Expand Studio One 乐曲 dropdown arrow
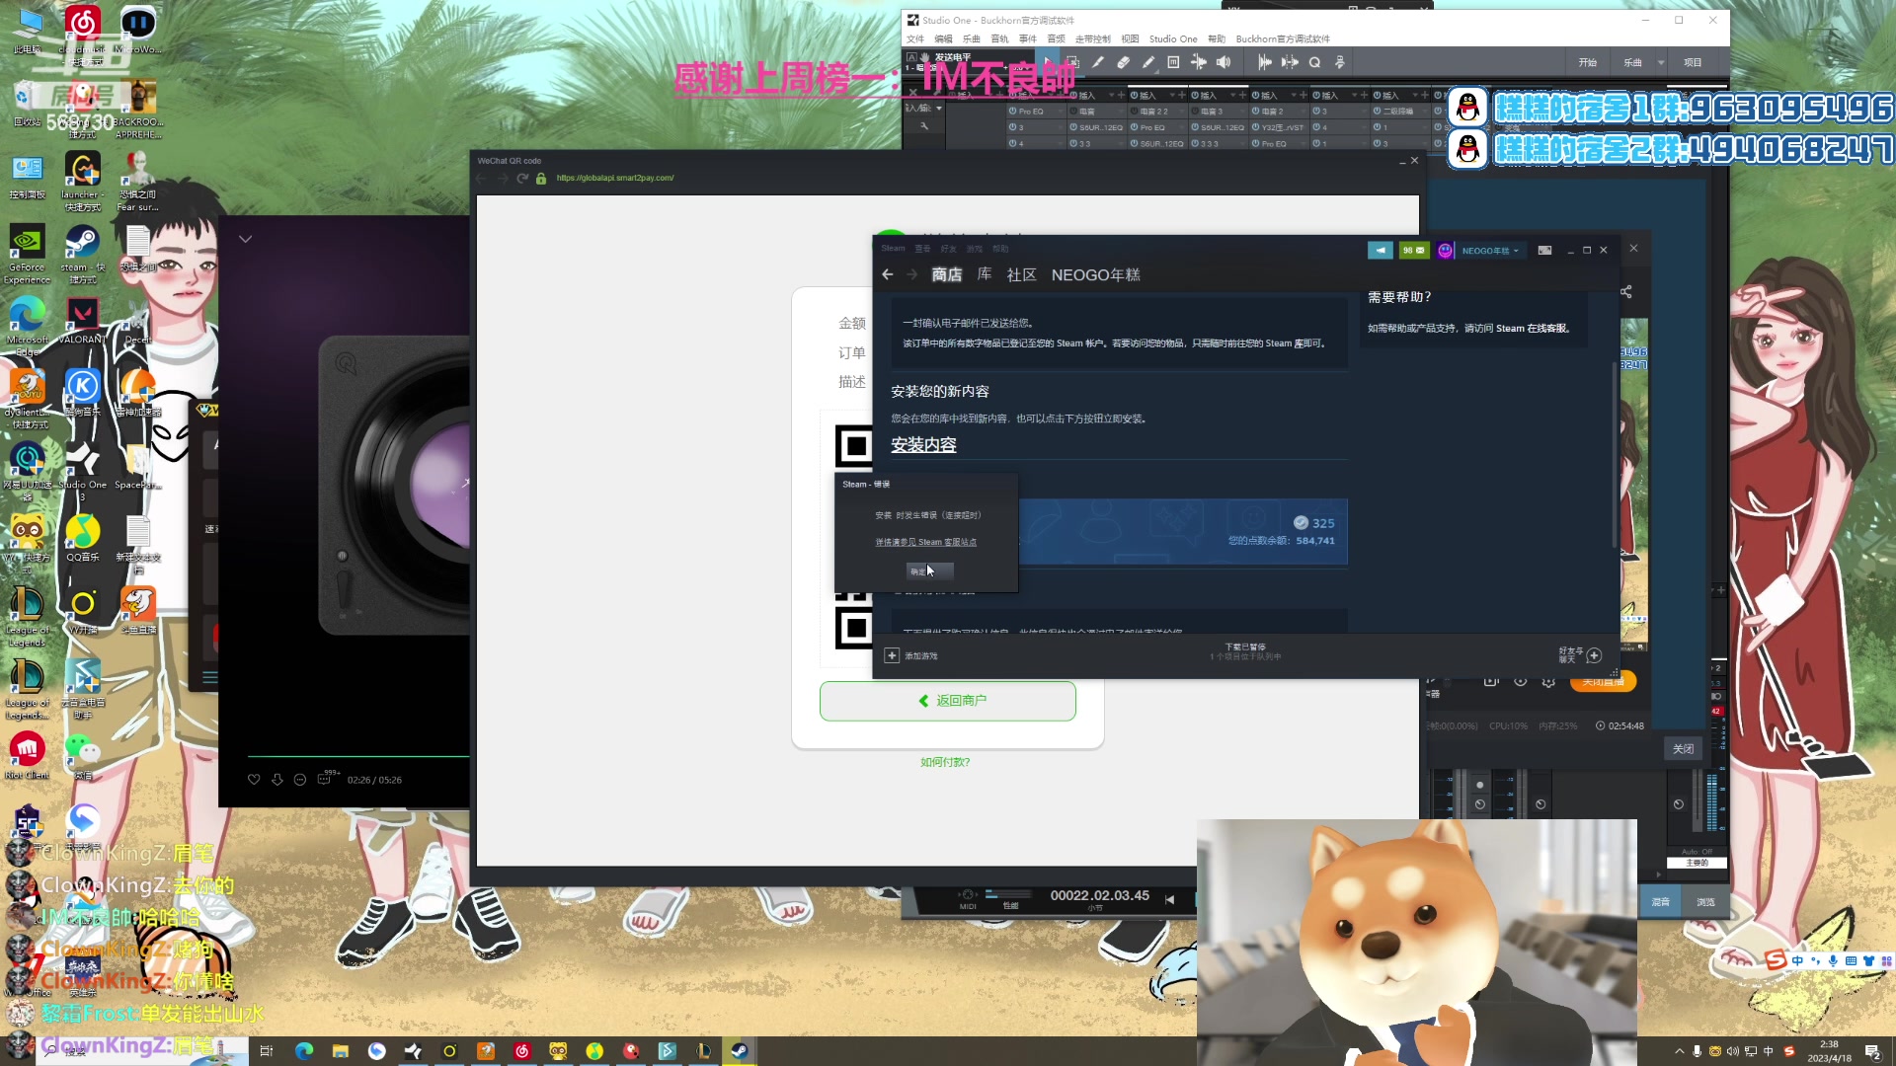Image resolution: width=1896 pixels, height=1066 pixels. (1661, 62)
